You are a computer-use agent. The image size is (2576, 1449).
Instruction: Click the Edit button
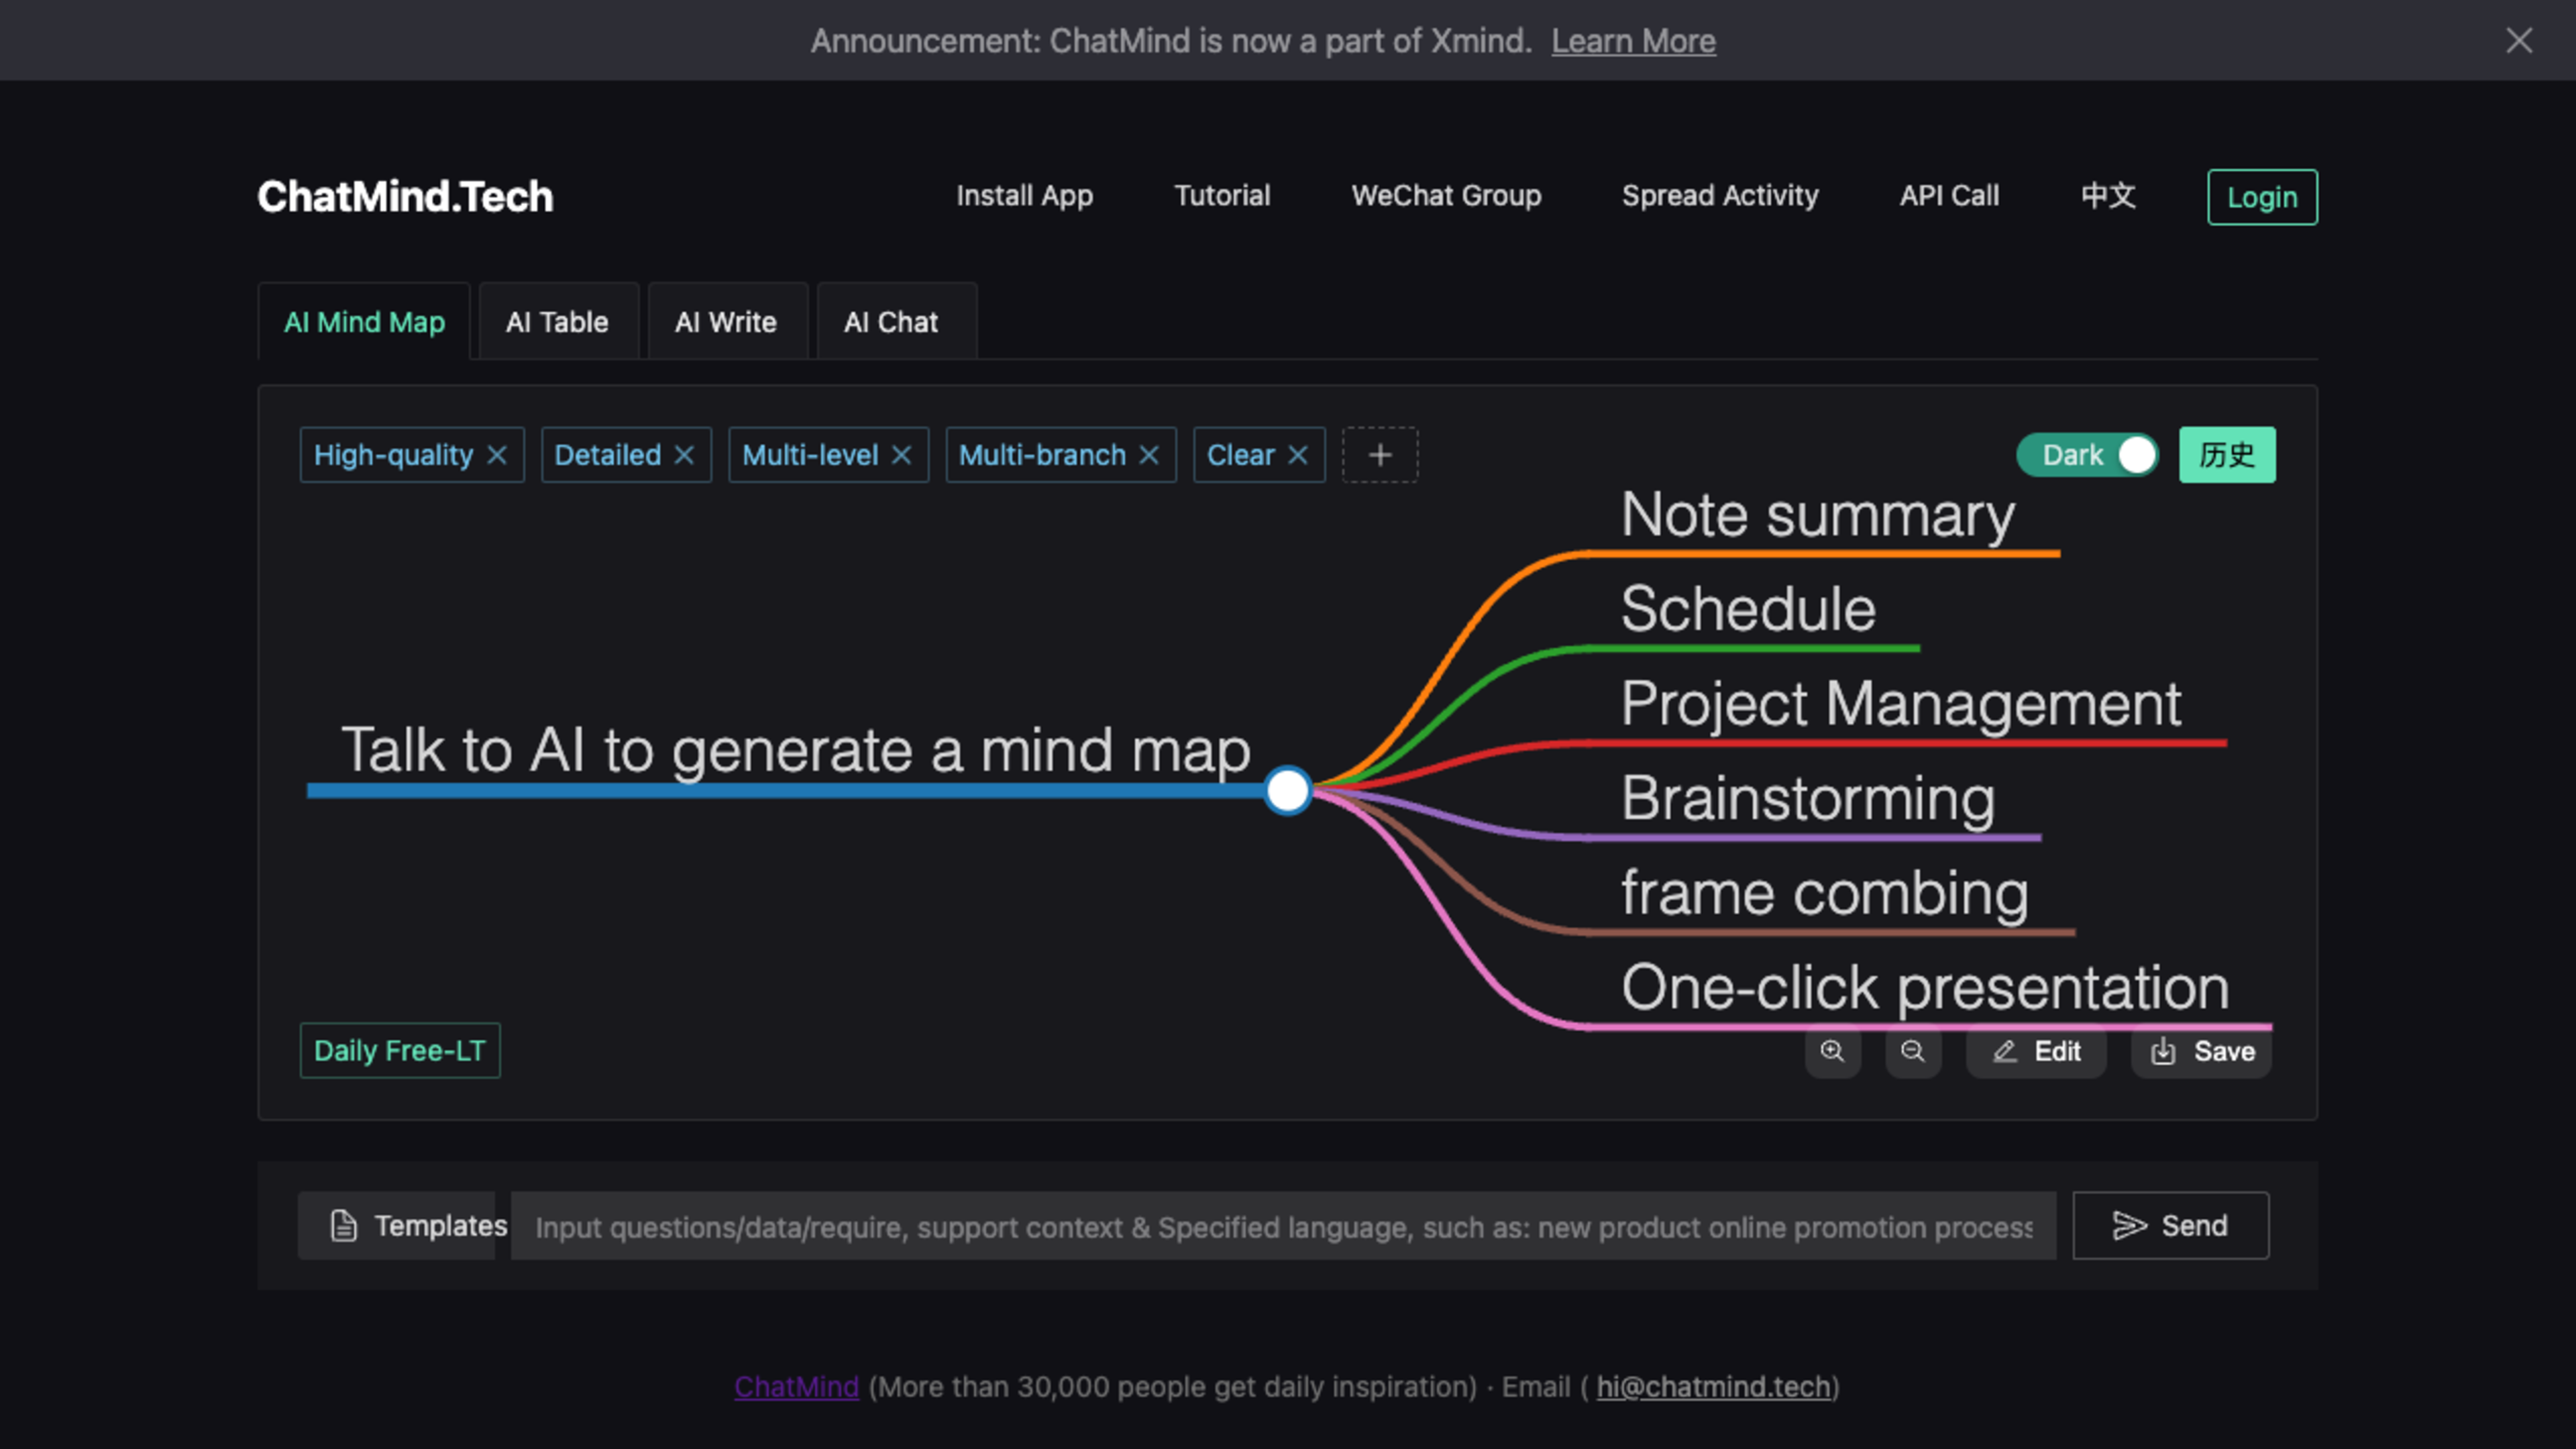coord(2036,1051)
